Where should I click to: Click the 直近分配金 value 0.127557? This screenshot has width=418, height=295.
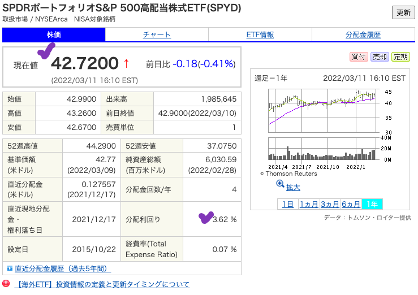click(x=98, y=184)
